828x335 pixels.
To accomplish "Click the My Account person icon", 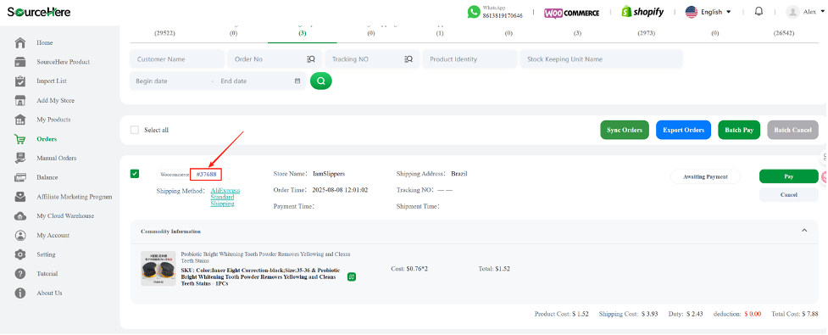I will 20,235.
